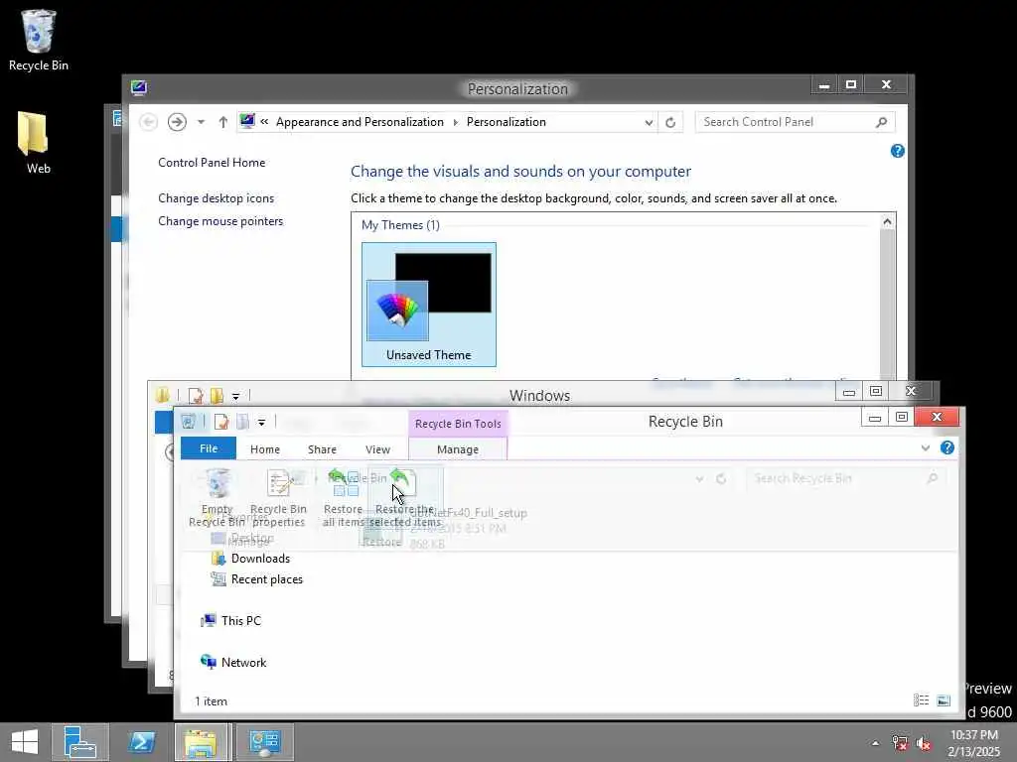
Task: Open Personalization Help question mark icon
Action: (898, 151)
